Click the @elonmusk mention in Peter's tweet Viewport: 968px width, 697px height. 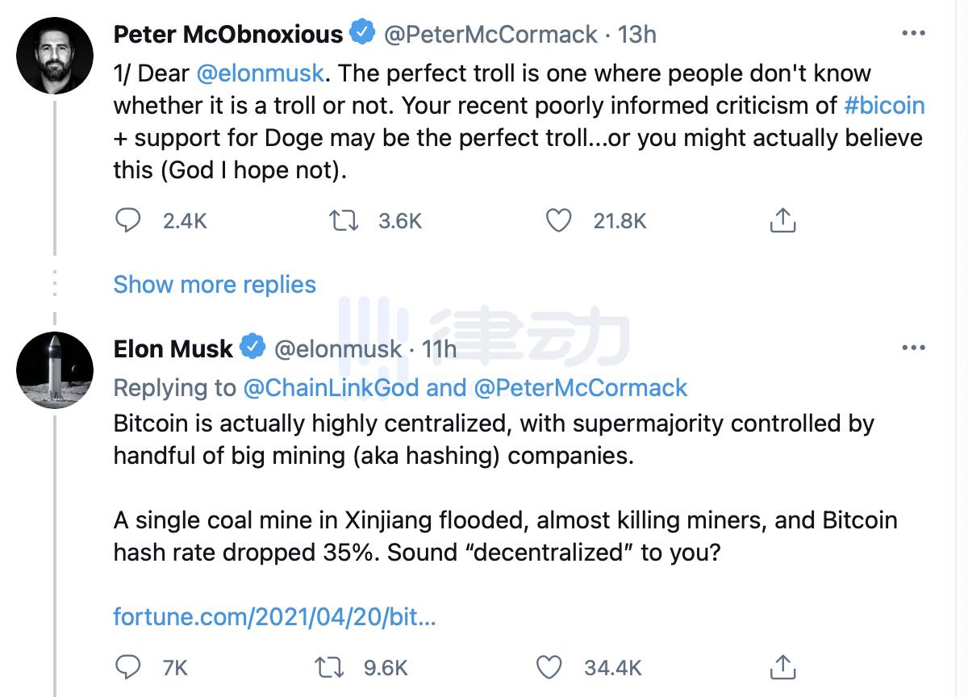(x=261, y=73)
